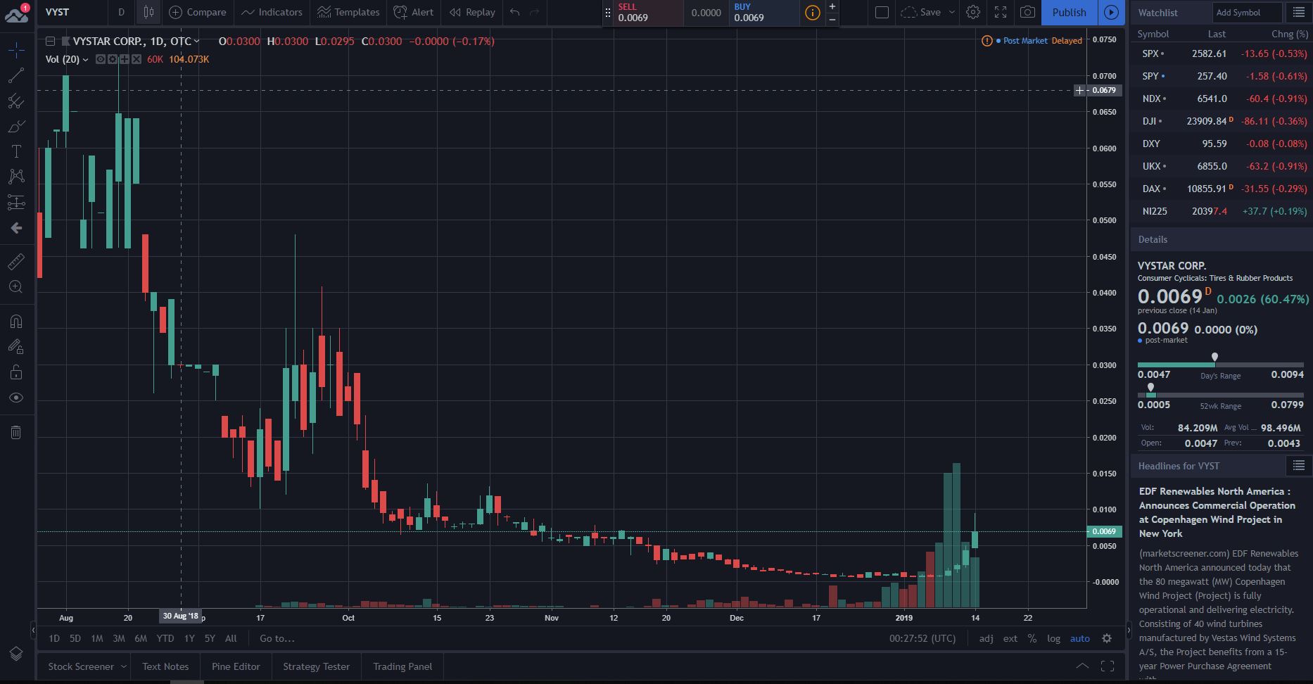Collapse the chart legend toggle
1313x684 pixels.
(51, 42)
